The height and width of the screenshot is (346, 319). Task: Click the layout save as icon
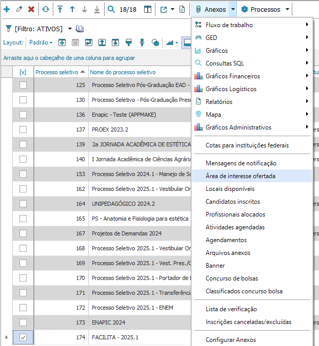[89, 42]
